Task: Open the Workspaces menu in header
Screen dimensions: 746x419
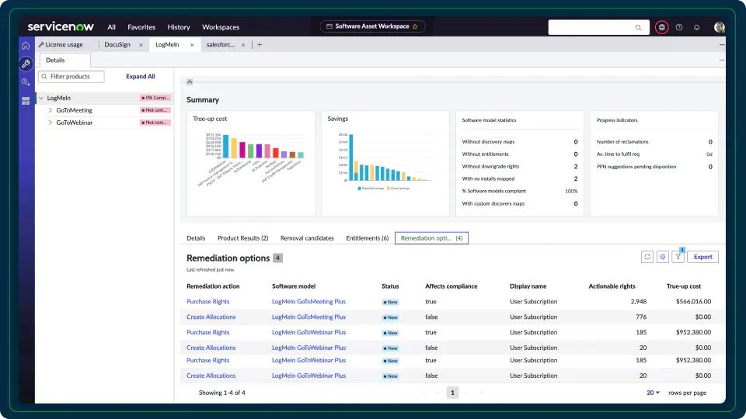Action: pyautogui.click(x=221, y=27)
